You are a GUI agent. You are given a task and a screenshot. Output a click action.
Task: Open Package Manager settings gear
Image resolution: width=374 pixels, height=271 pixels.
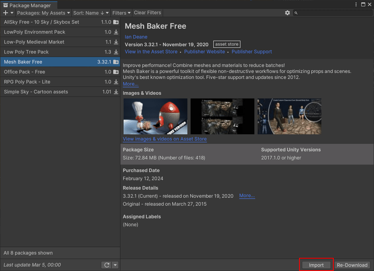coord(287,13)
